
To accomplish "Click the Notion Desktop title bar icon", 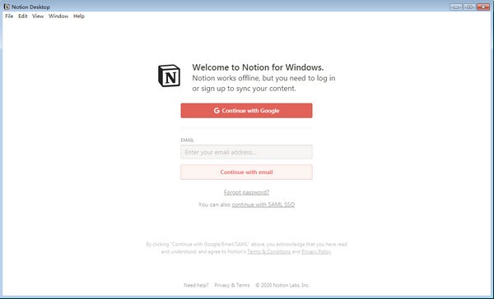I will 7,7.
